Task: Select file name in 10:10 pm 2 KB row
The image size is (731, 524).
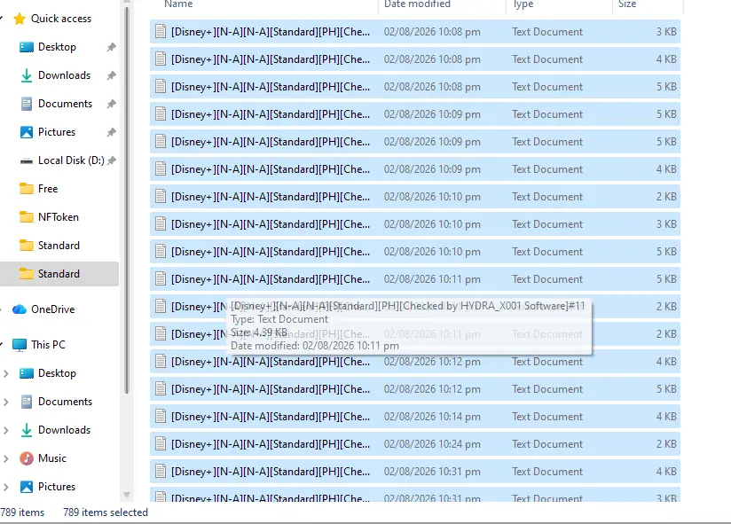Action: [271, 197]
